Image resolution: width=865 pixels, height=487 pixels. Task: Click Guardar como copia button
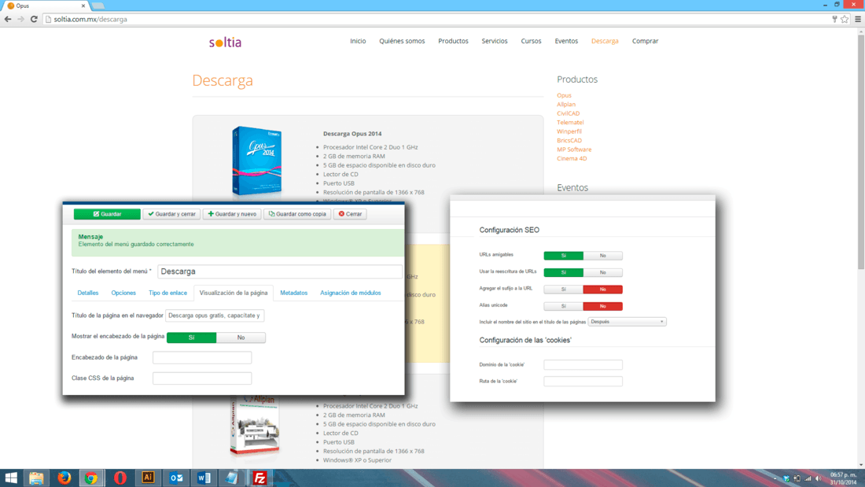click(x=297, y=214)
